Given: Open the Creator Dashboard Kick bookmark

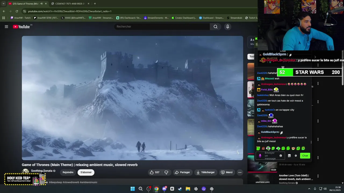Looking at the screenshot, I should click(184, 18).
